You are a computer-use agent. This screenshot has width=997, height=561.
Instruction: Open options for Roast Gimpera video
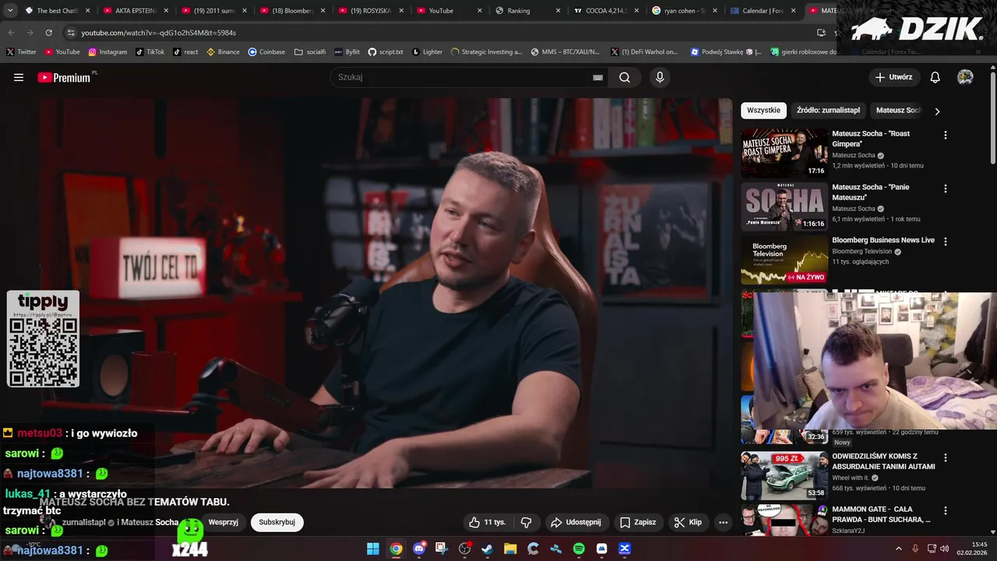tap(946, 135)
